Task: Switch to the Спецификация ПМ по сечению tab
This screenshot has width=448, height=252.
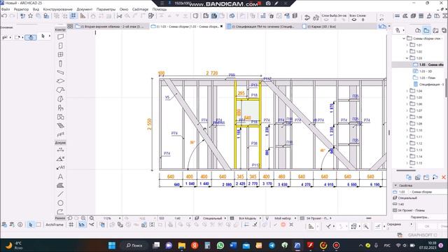Action: tap(263, 27)
